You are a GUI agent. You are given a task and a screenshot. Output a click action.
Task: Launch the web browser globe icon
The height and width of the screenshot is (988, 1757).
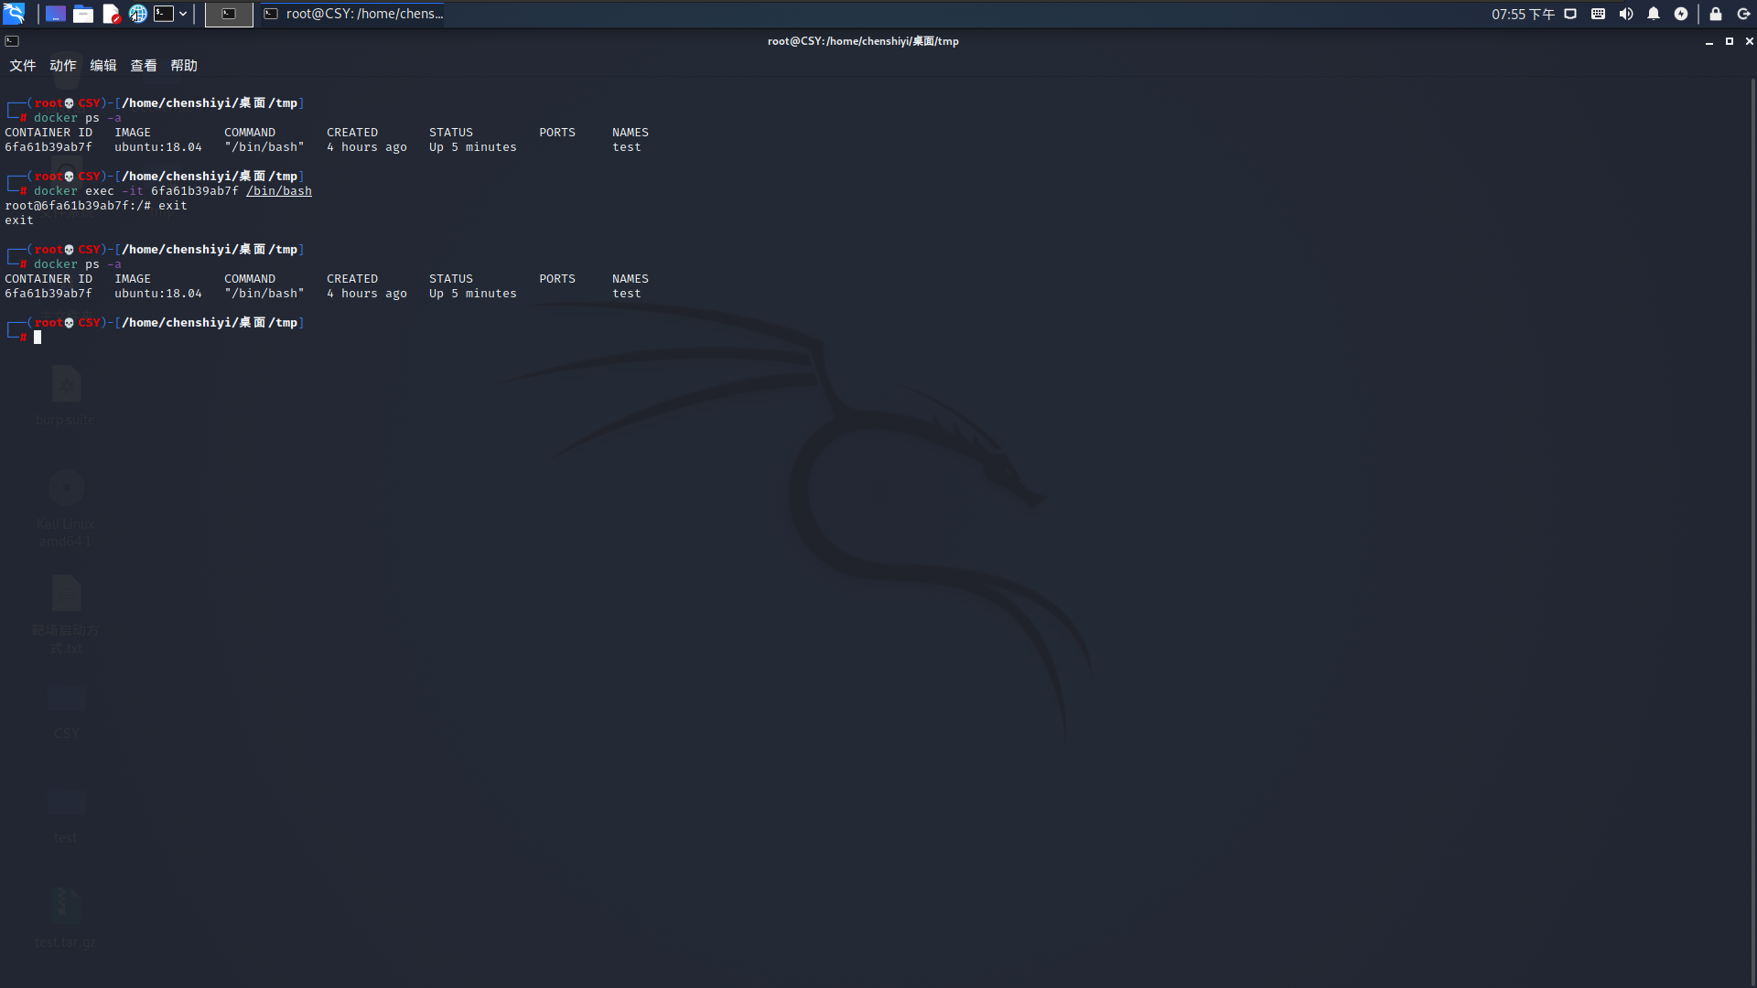[137, 14]
